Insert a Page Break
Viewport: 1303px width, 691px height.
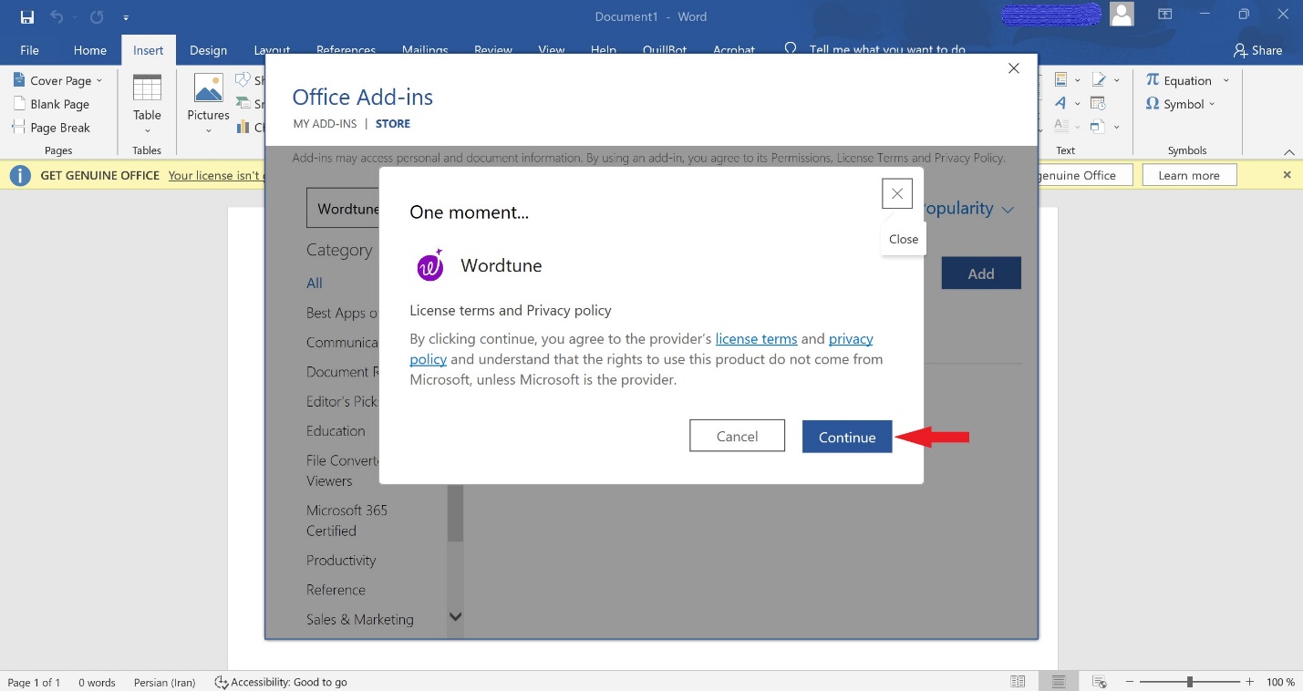click(x=52, y=128)
